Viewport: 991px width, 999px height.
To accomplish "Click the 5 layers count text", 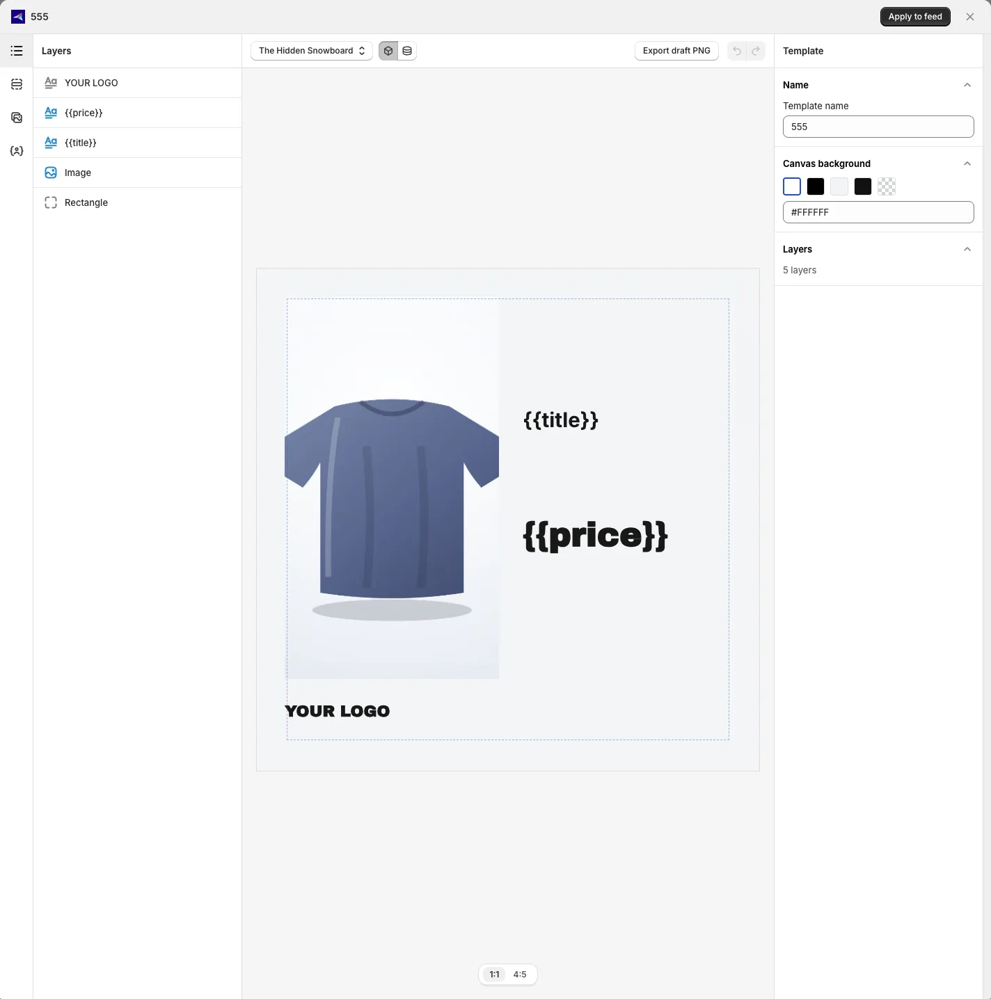I will pyautogui.click(x=800, y=270).
